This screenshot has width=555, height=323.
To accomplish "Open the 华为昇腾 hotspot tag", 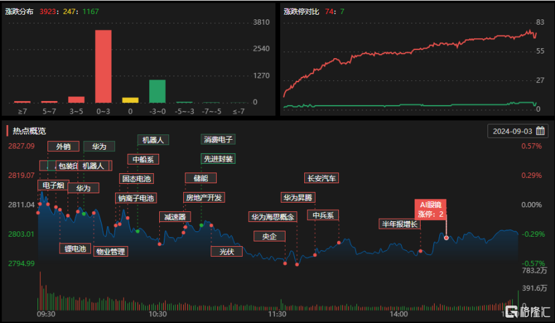I will tap(298, 197).
